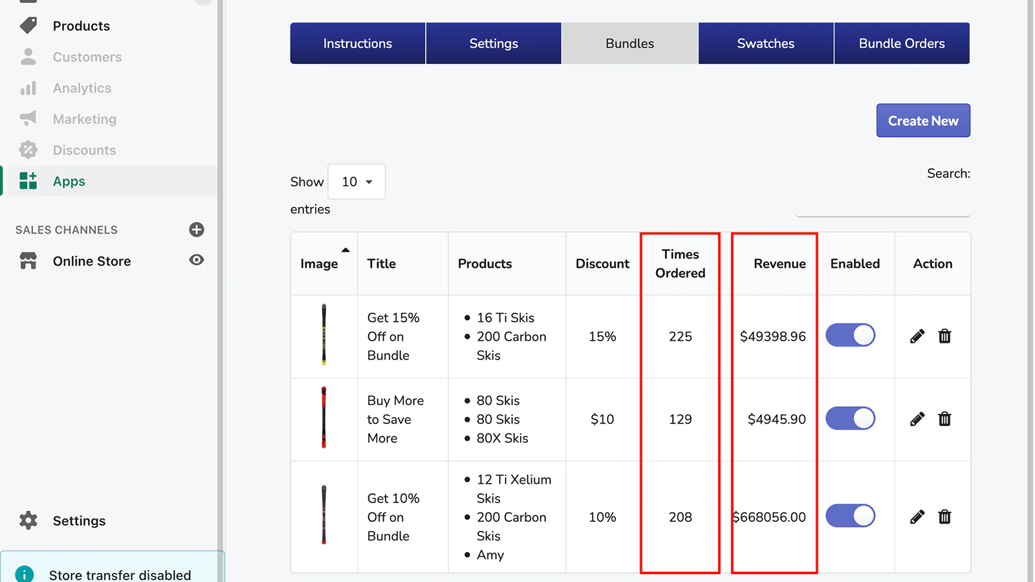Switch to the Swatches tab

765,43
